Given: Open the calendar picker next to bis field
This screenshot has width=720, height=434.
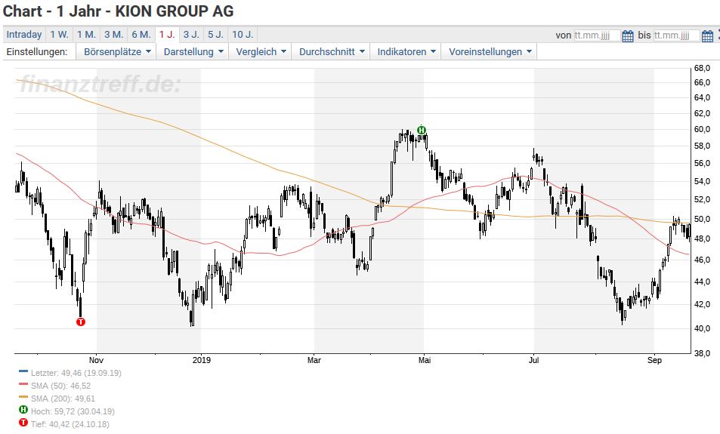Looking at the screenshot, I should (x=708, y=35).
